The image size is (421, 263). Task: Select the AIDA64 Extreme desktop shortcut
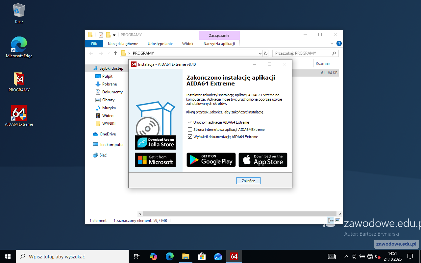coord(19,116)
